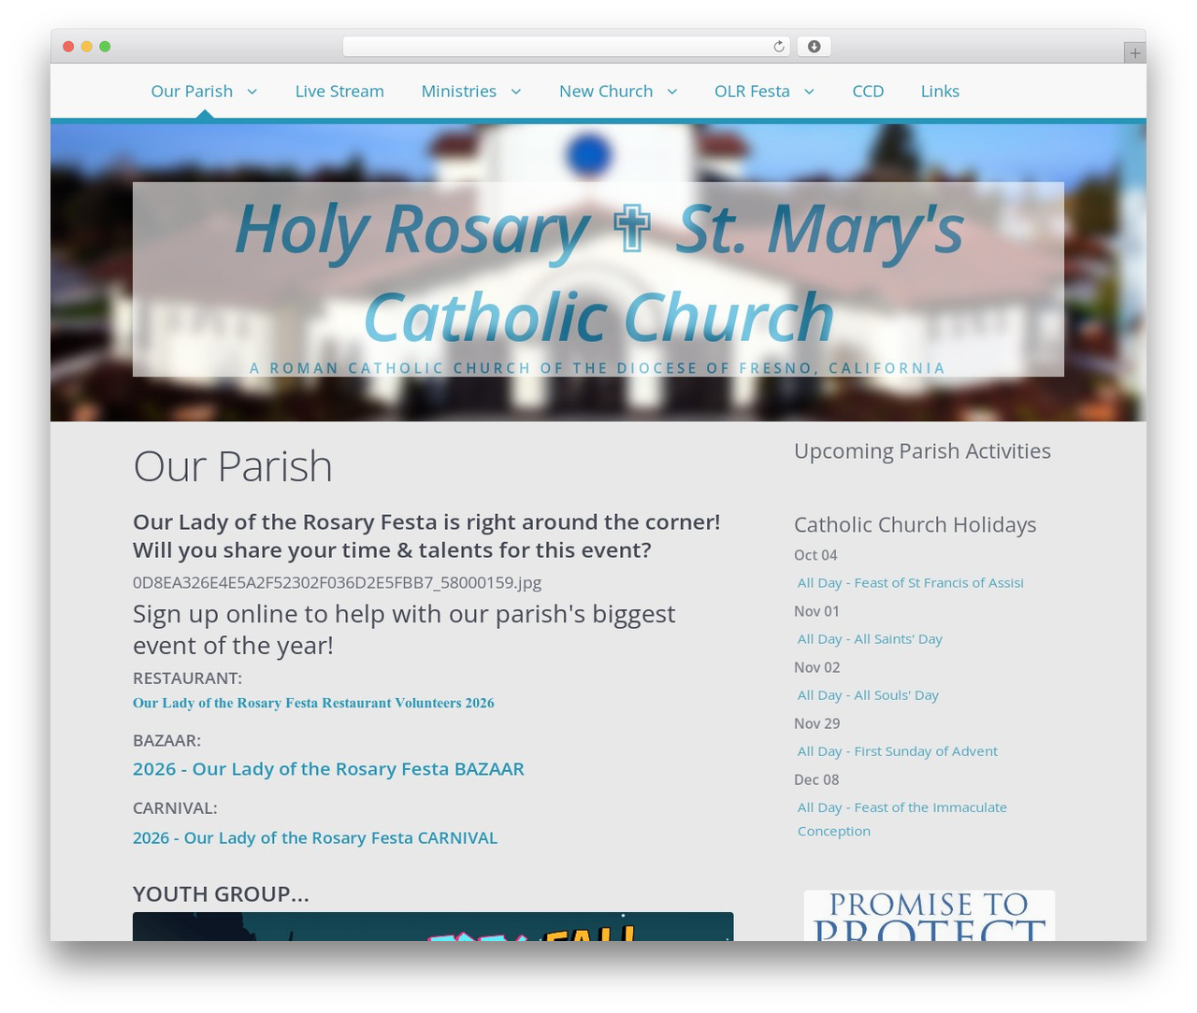Open First Sunday of Advent event

click(897, 750)
